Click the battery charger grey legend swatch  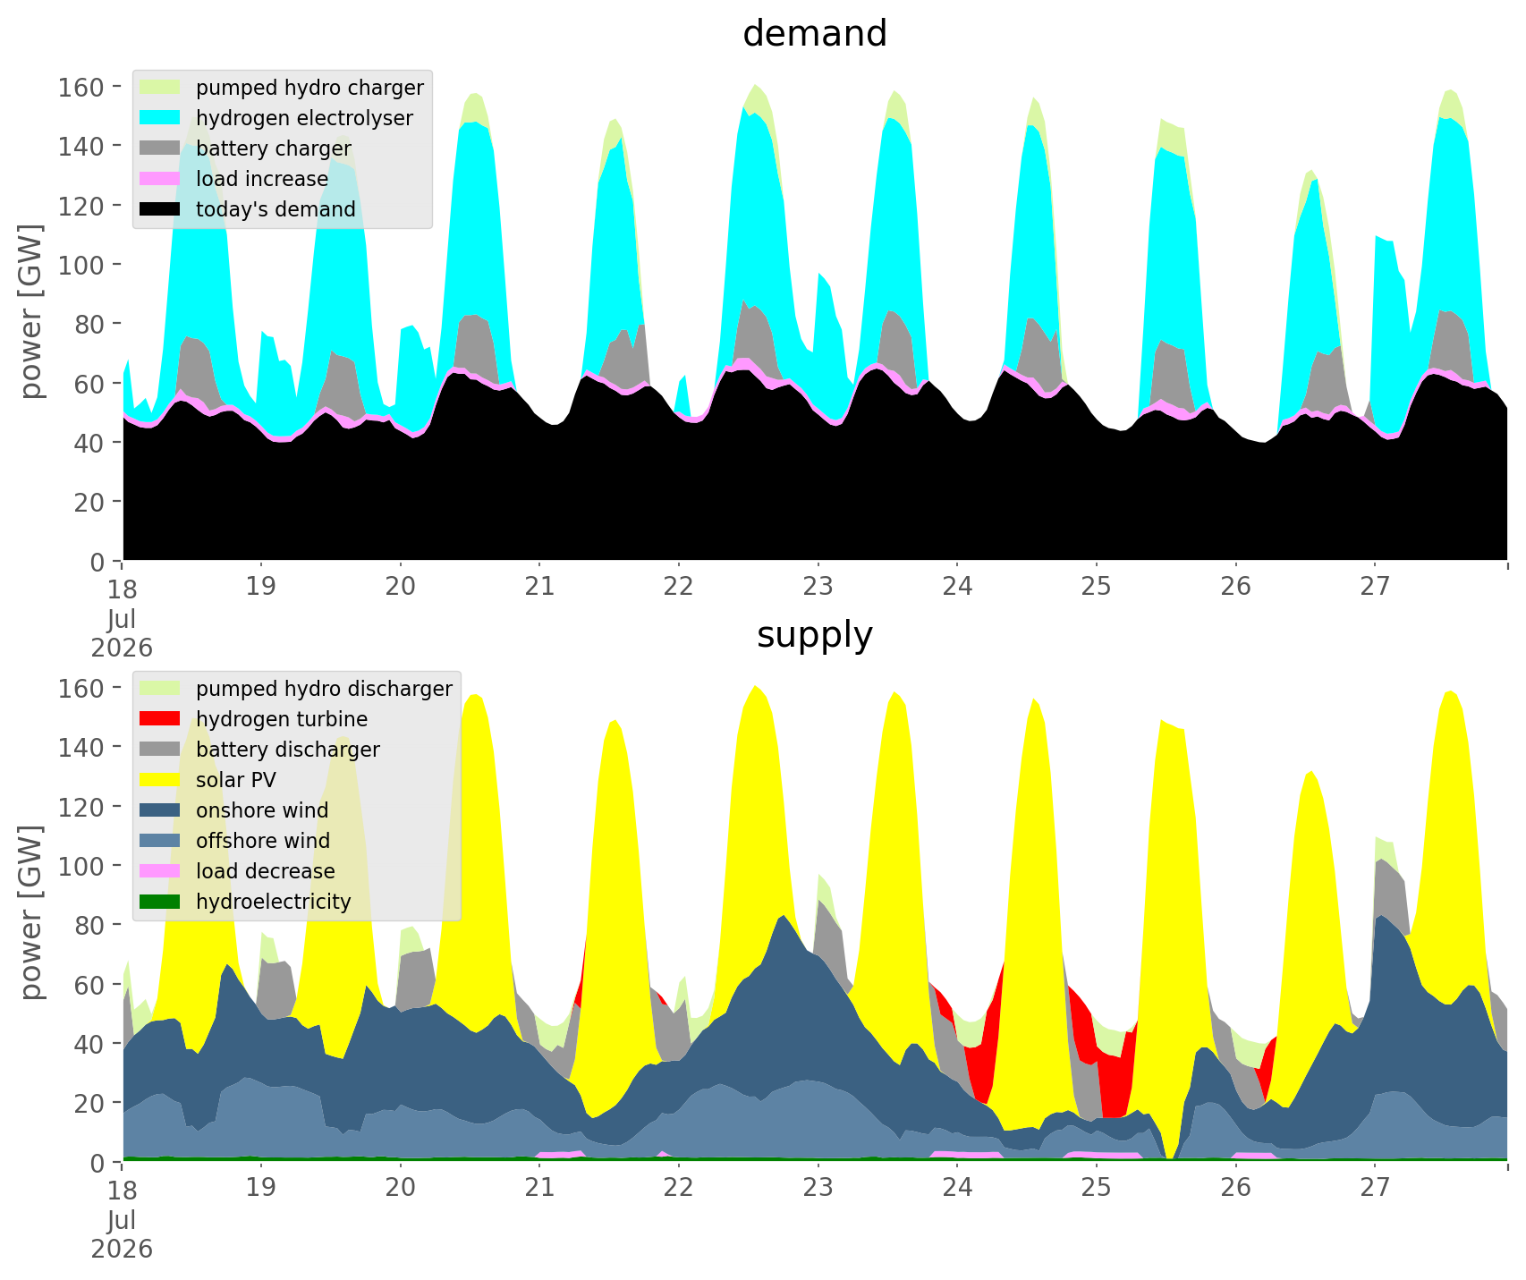pyautogui.click(x=161, y=148)
